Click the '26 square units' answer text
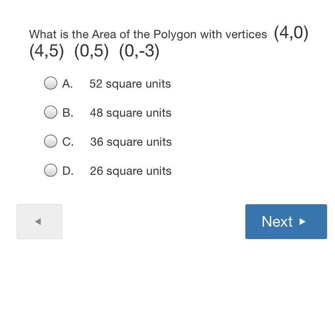The width and height of the screenshot is (335, 335). tap(131, 171)
